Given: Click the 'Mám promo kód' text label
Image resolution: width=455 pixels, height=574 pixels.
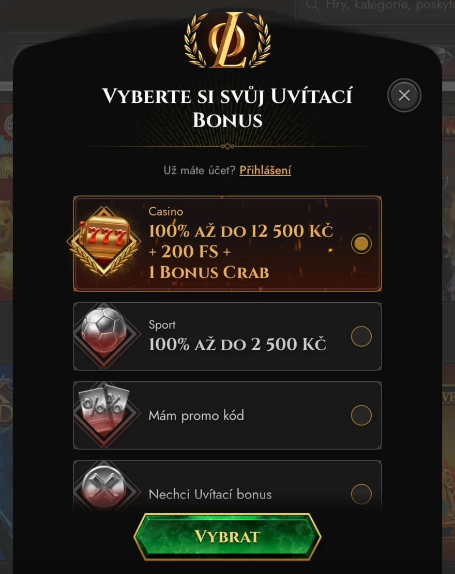Looking at the screenshot, I should point(196,415).
